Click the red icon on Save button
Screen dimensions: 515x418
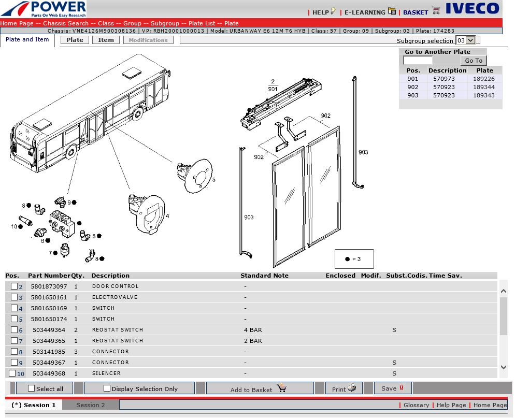pos(402,388)
